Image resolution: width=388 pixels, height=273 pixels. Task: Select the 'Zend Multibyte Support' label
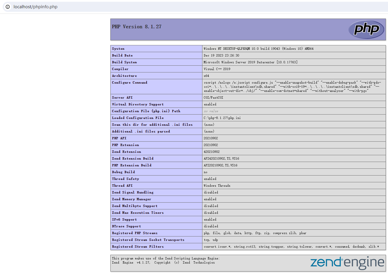click(135, 206)
